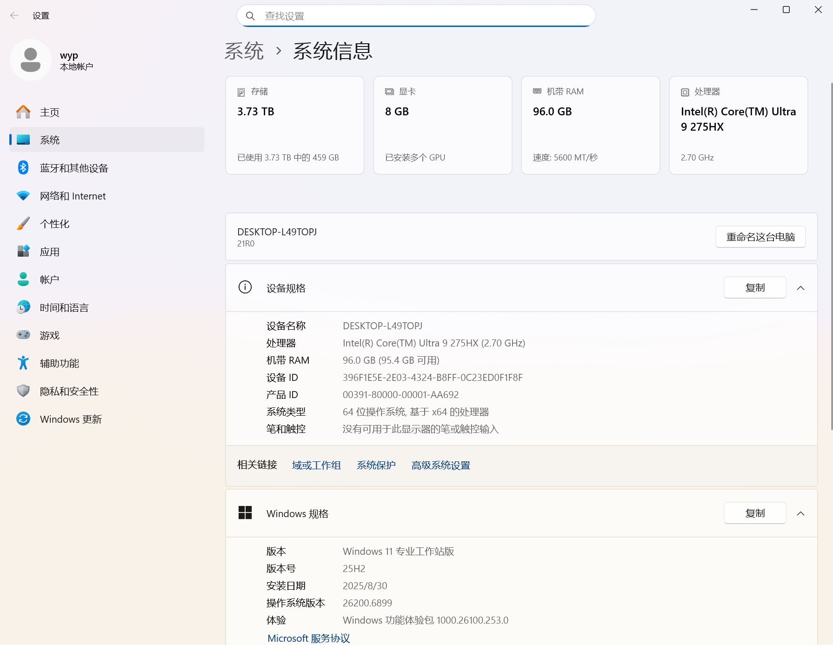Click the RAM memory icon
The image size is (833, 645).
coord(537,92)
